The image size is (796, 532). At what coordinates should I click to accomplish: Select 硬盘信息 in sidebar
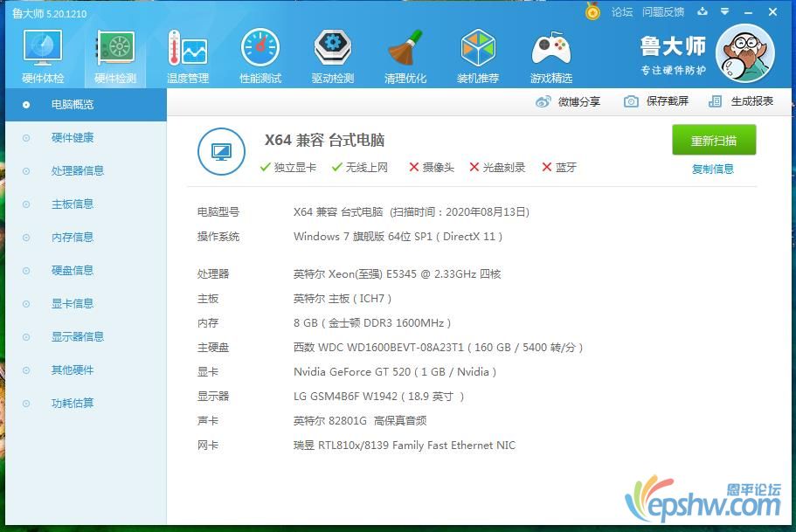click(x=86, y=270)
